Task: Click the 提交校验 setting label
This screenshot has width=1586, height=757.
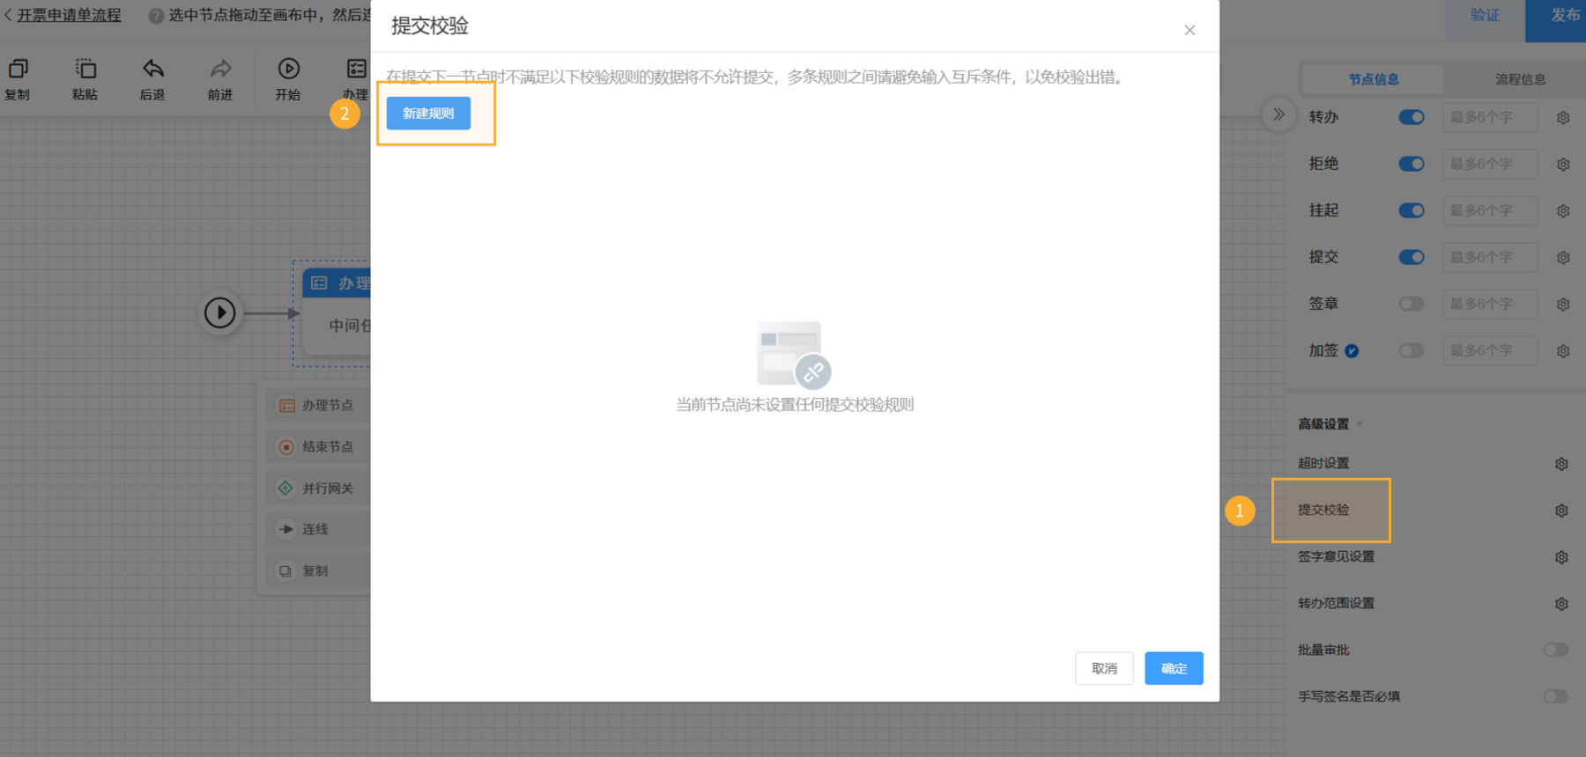Action: [1323, 510]
